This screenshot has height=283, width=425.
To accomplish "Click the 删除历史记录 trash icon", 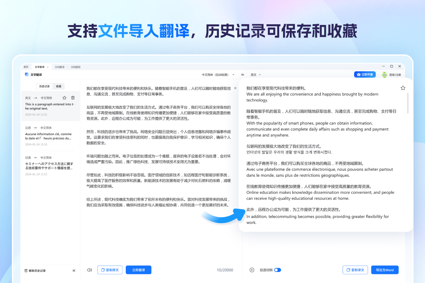I will [25, 270].
